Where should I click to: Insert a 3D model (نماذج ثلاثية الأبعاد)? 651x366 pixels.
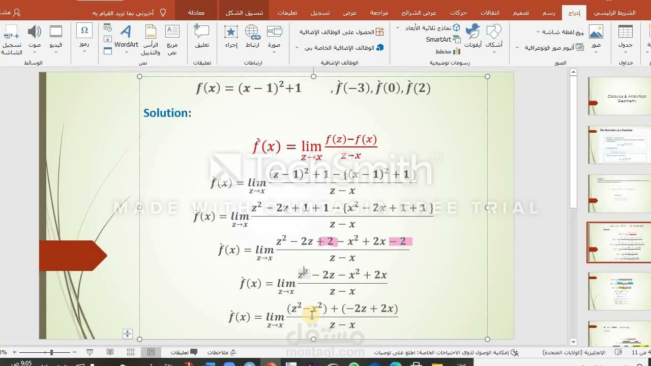(x=433, y=28)
